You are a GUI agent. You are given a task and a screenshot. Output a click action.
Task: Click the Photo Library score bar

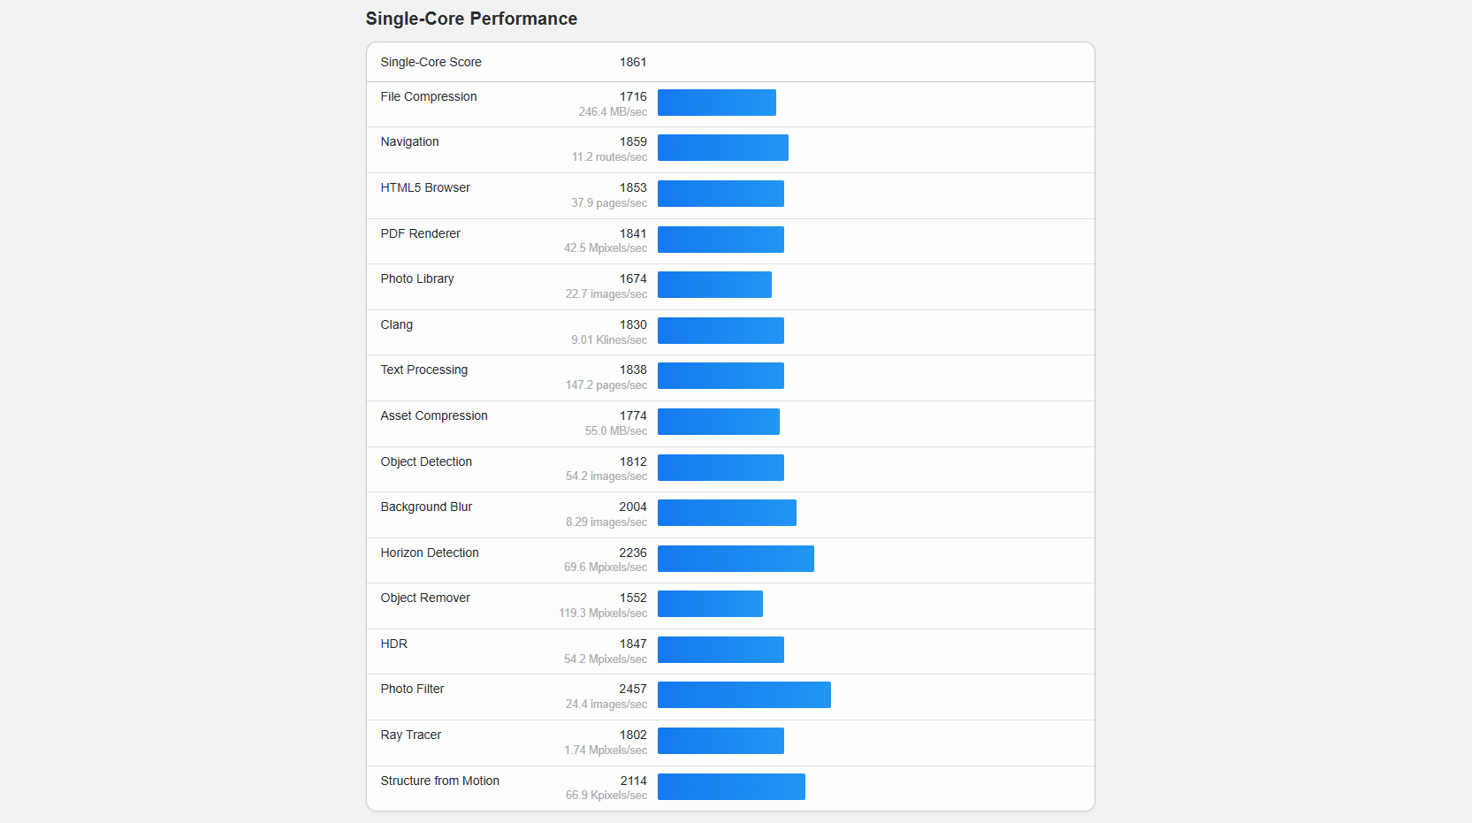[714, 285]
